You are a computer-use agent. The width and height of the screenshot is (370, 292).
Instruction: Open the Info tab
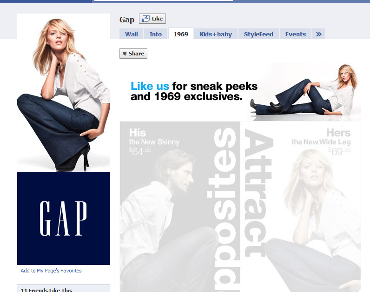pos(156,34)
